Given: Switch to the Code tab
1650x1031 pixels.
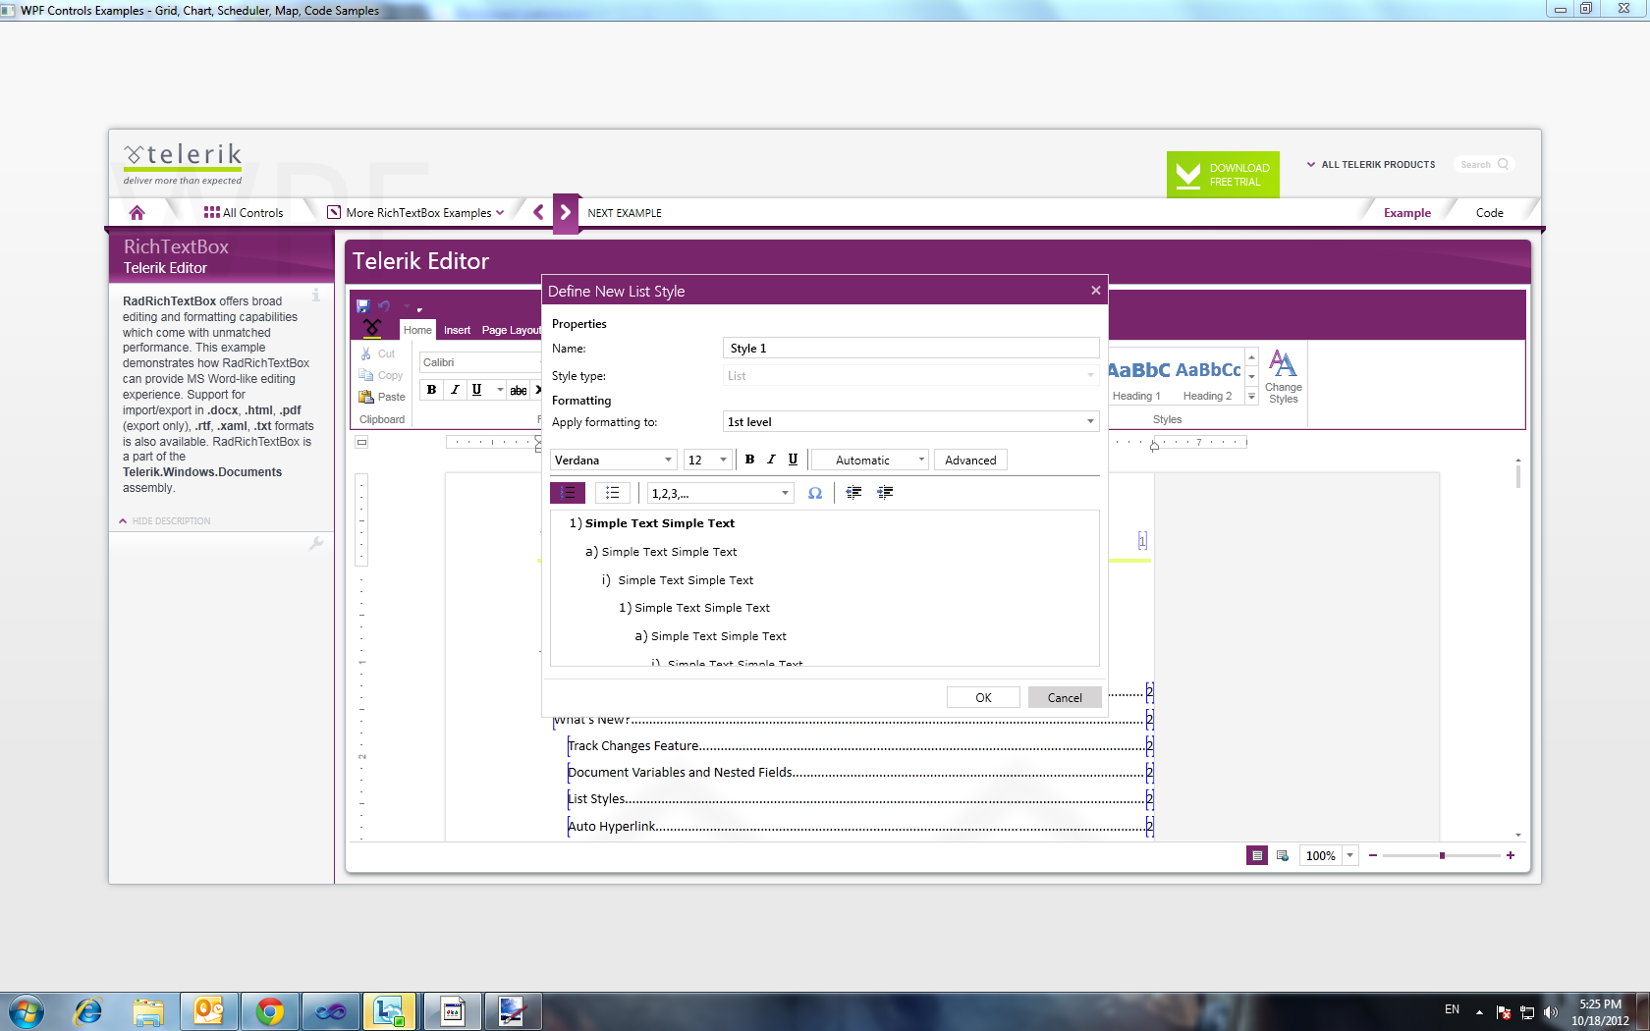Looking at the screenshot, I should (x=1489, y=212).
